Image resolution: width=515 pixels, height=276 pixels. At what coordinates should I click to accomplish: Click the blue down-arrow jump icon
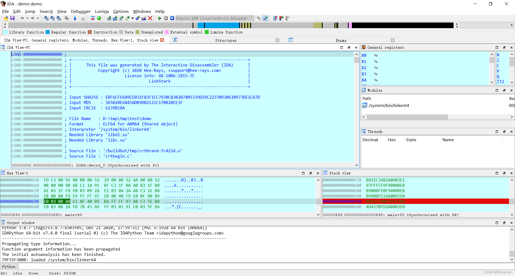75,18
